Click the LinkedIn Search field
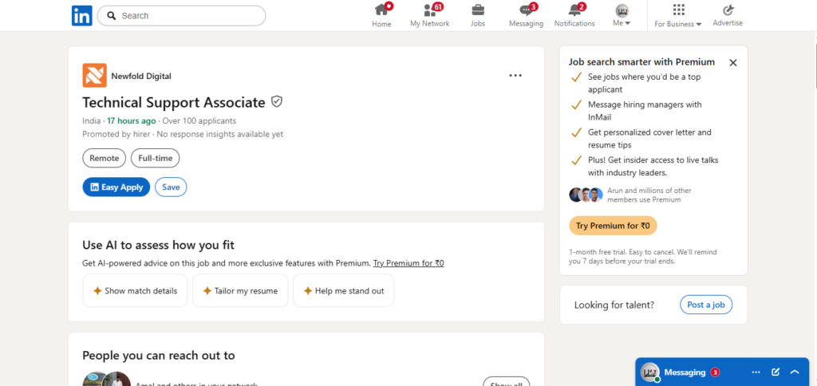The image size is (817, 386). [x=181, y=16]
